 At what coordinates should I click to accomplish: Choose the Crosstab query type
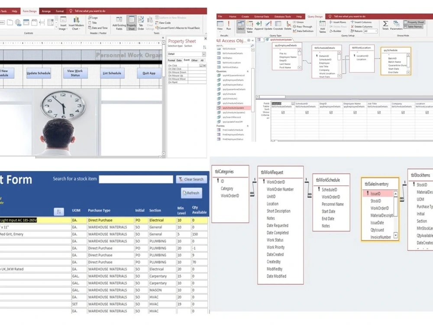278,26
